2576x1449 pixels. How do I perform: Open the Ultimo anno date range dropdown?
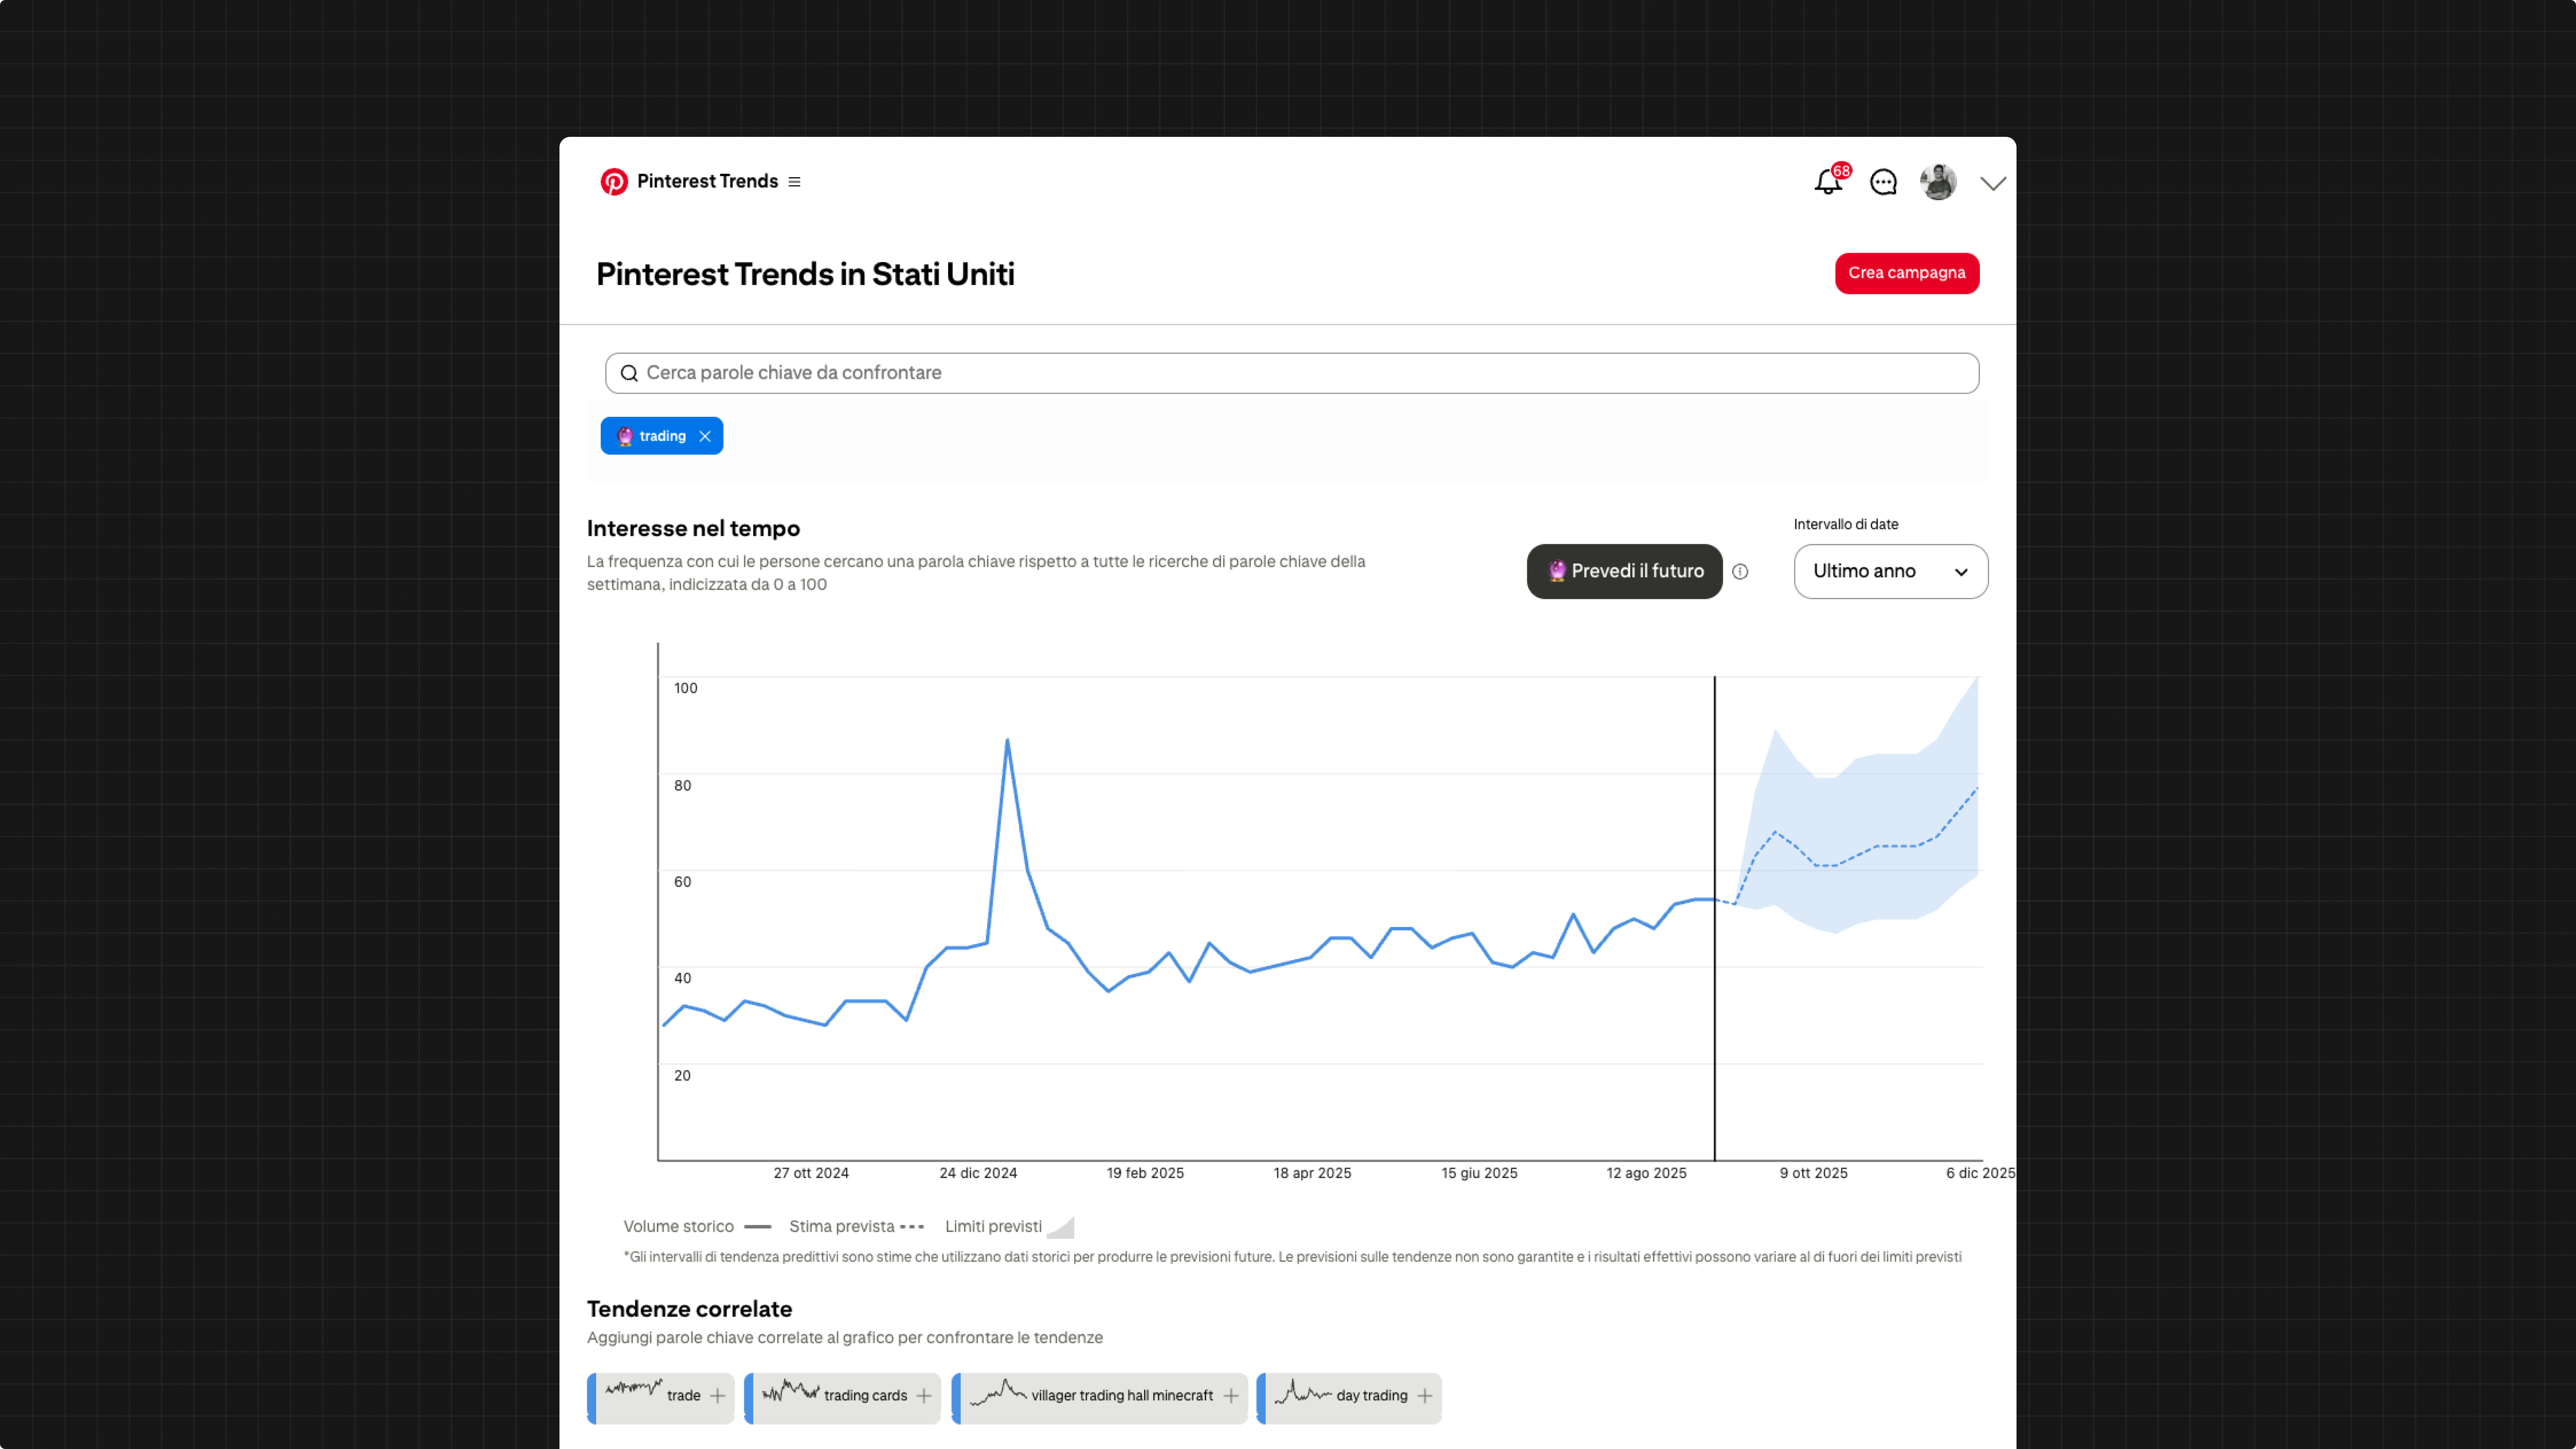[1890, 571]
